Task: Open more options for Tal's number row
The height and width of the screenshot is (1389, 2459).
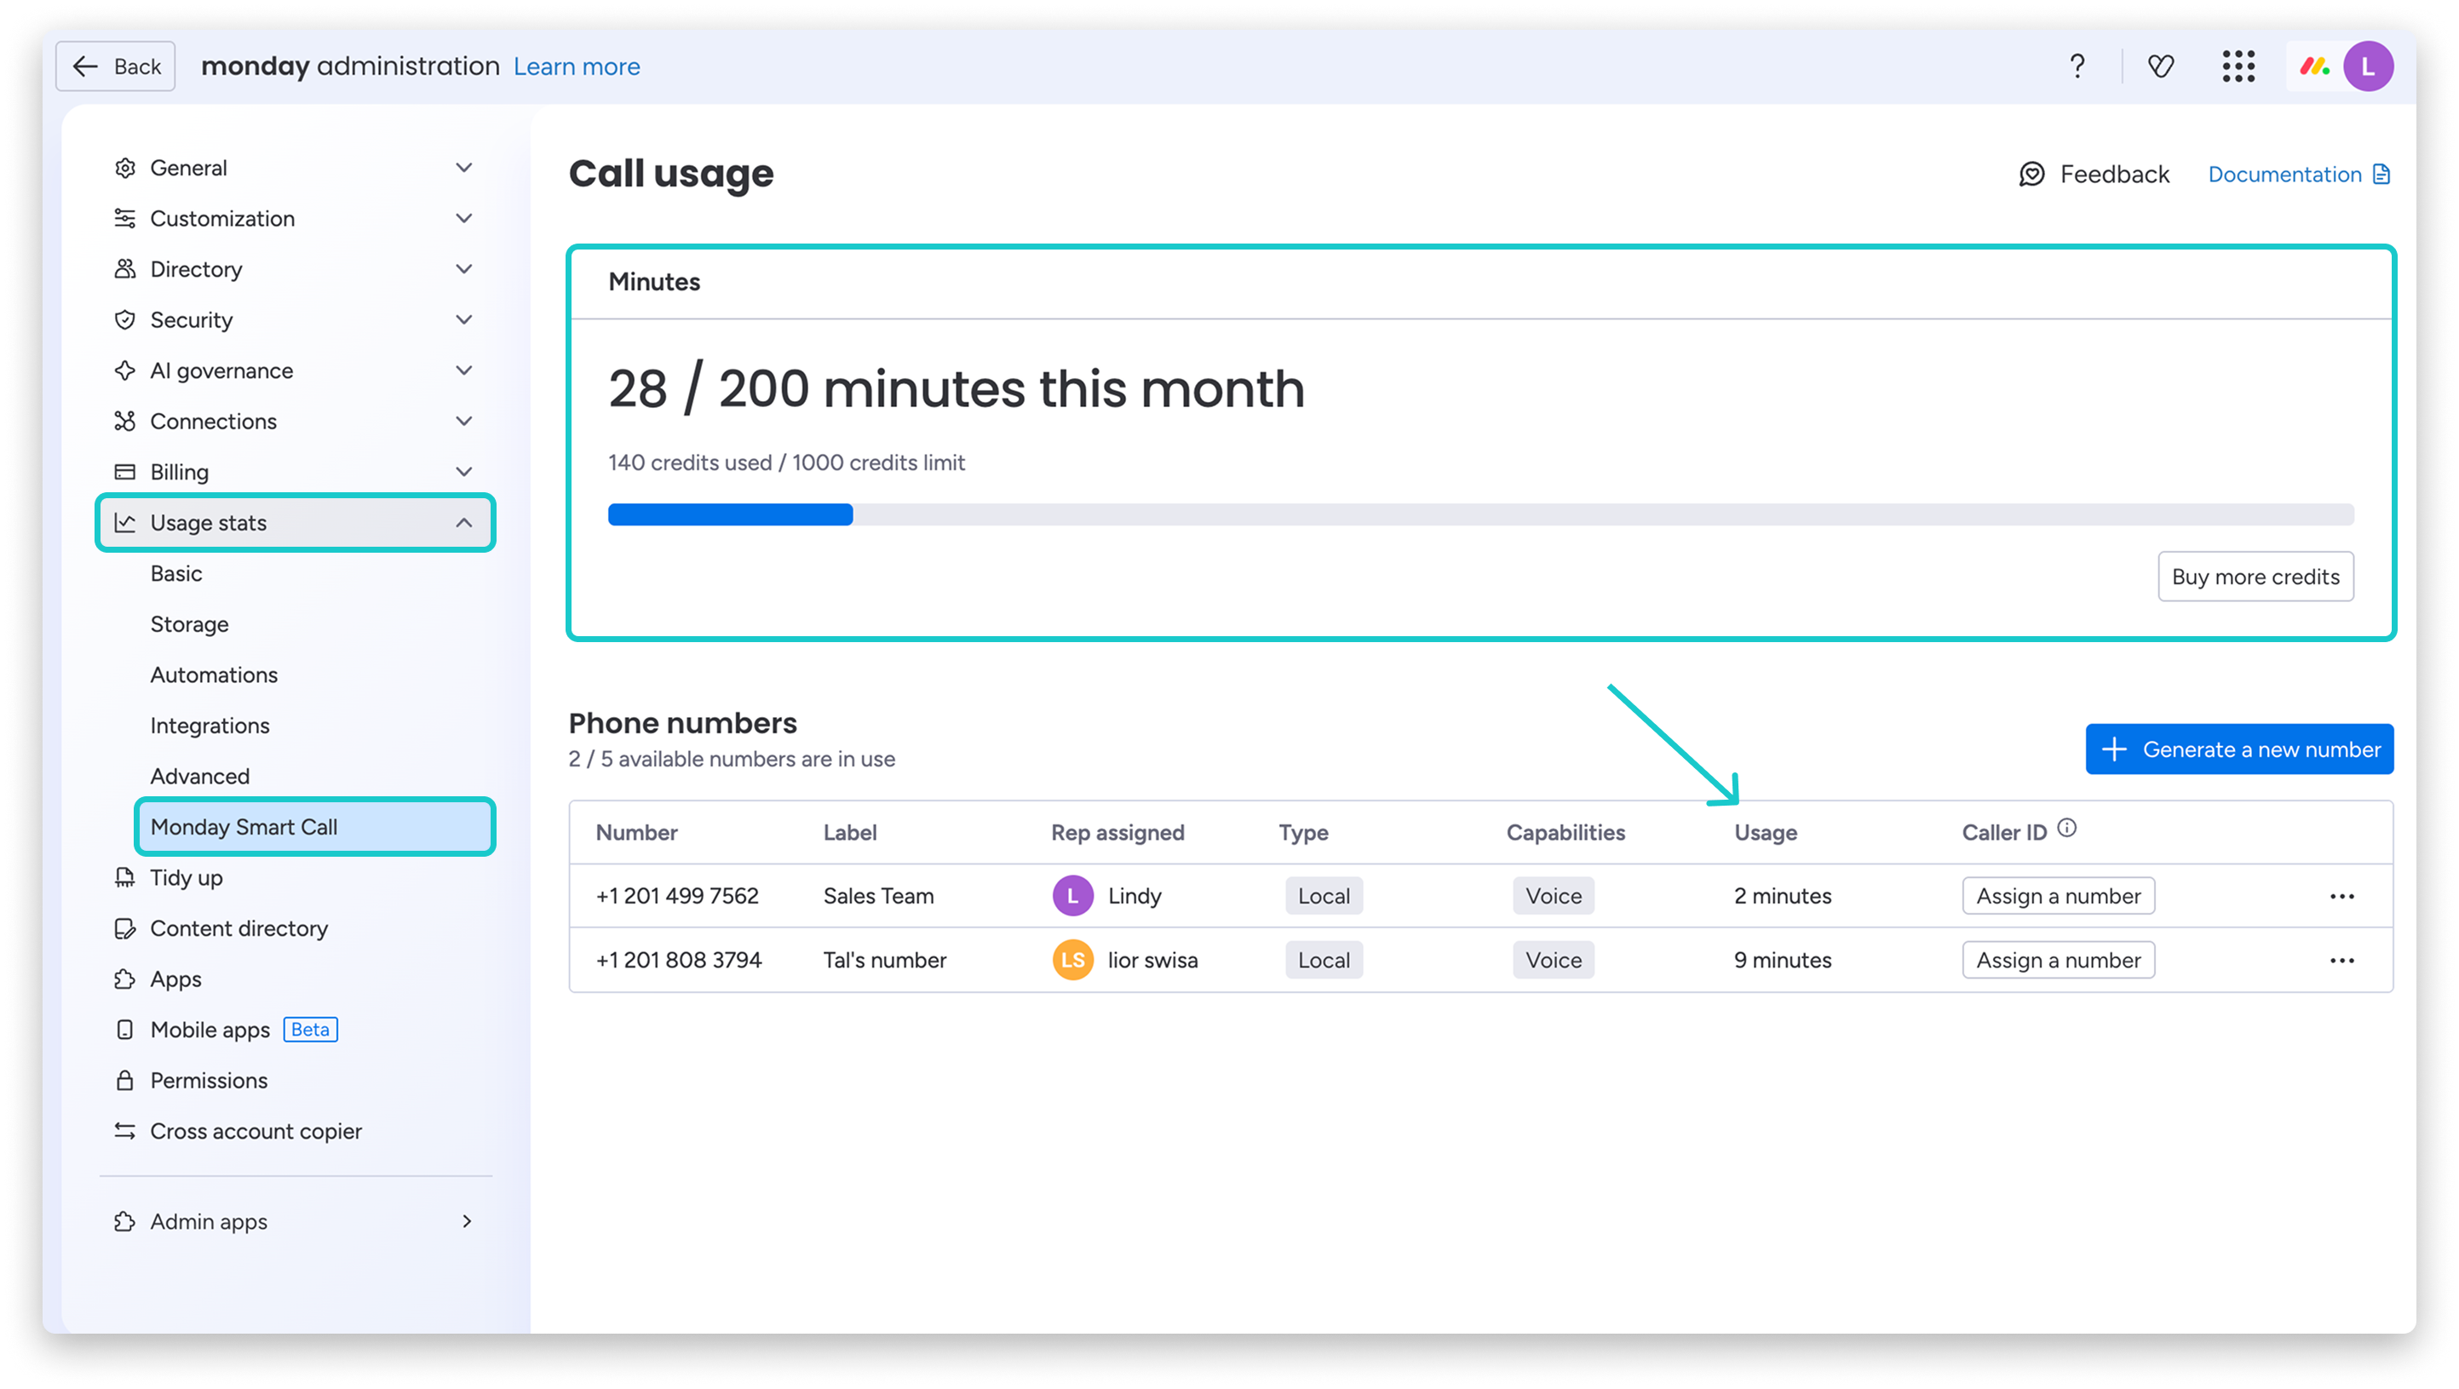Action: pyautogui.click(x=2341, y=961)
